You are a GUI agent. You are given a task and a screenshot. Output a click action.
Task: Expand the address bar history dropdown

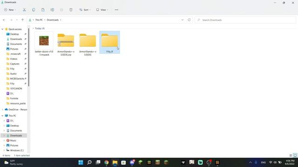[x=183, y=20]
